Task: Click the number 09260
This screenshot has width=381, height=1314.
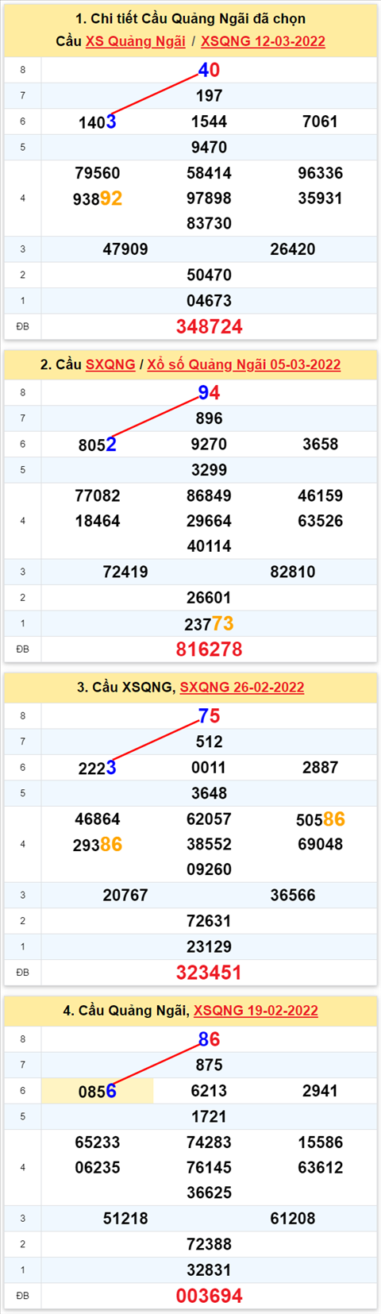Action: 209,869
